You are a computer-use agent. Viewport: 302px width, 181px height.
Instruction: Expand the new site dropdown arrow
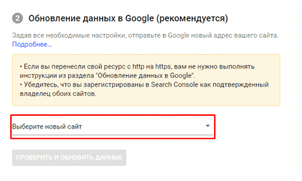pyautogui.click(x=208, y=126)
